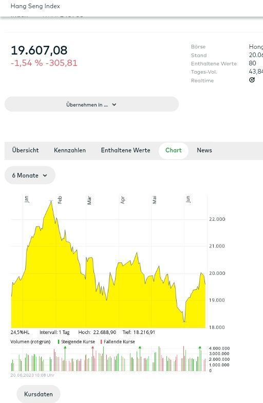Click the 'Feb' month label on chart
The width and height of the screenshot is (263, 403).
[60, 200]
